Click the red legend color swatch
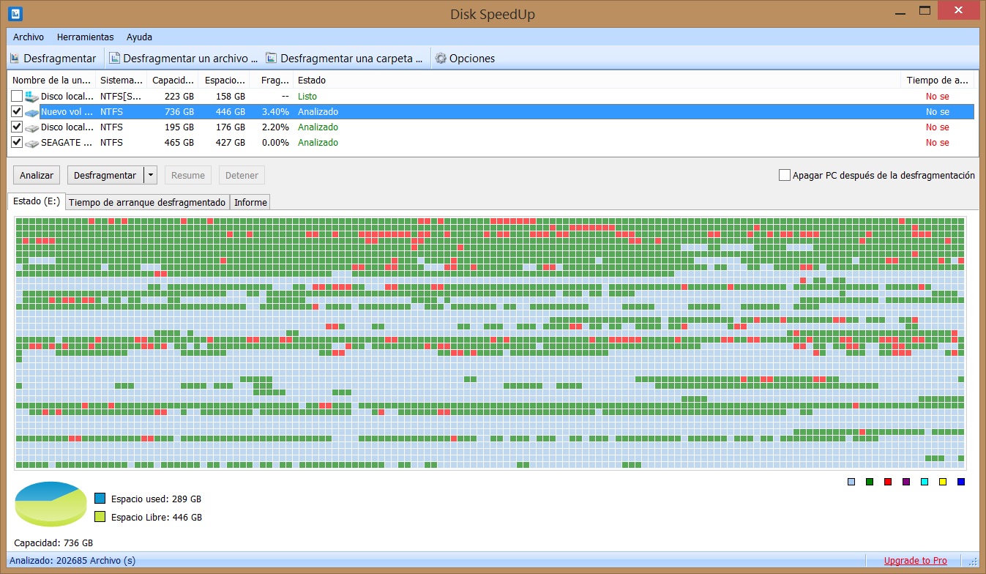This screenshot has height=574, width=986. [x=888, y=482]
